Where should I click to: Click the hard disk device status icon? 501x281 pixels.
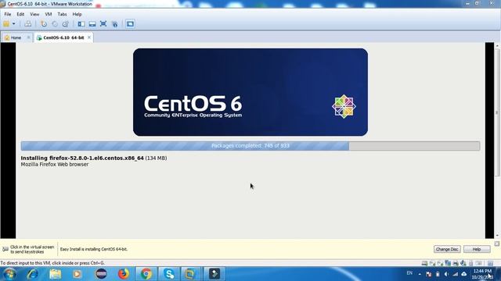(x=424, y=263)
